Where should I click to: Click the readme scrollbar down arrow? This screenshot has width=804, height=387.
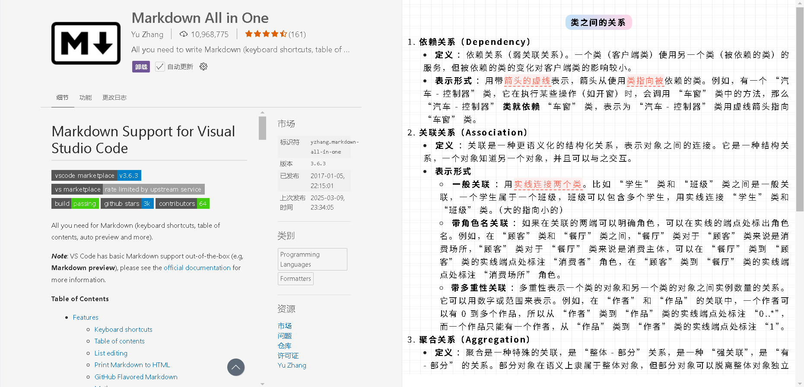coord(262,384)
